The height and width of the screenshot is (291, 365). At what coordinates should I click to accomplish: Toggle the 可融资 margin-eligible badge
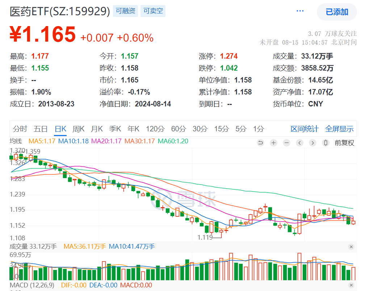coord(125,11)
